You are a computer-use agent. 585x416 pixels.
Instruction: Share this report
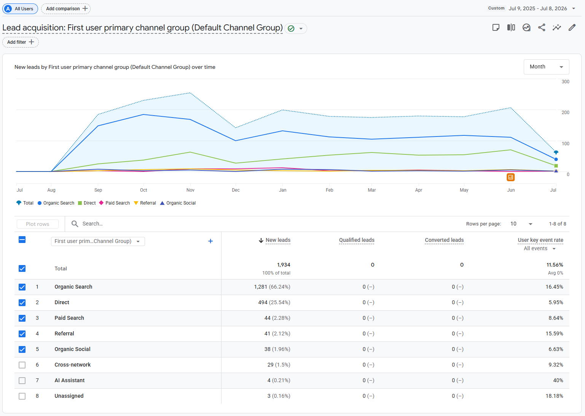[x=542, y=27]
